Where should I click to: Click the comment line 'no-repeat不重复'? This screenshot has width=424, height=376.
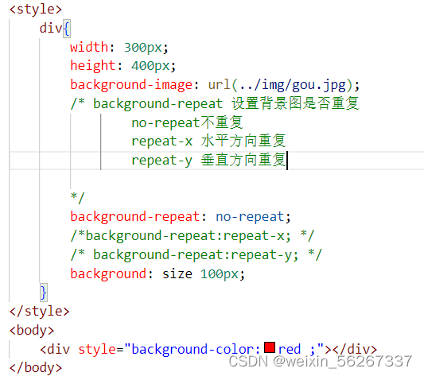tap(187, 122)
